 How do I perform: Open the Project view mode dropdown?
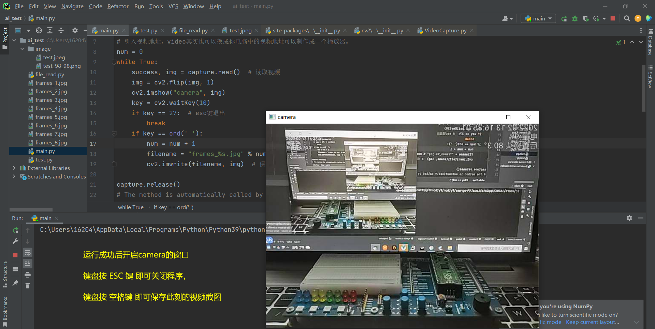point(23,30)
